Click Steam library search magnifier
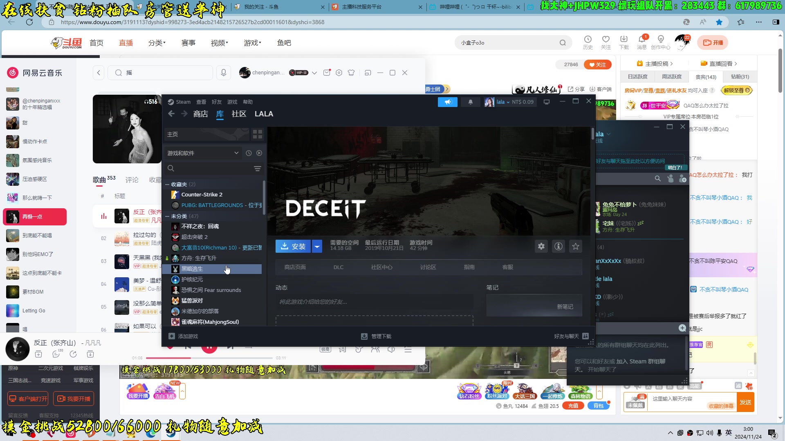 pyautogui.click(x=171, y=169)
